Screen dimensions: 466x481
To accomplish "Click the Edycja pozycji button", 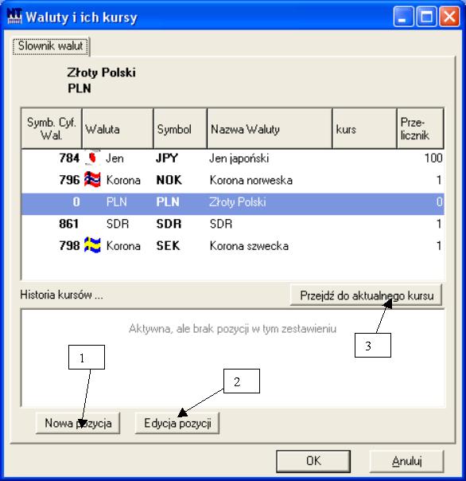I will click(177, 424).
